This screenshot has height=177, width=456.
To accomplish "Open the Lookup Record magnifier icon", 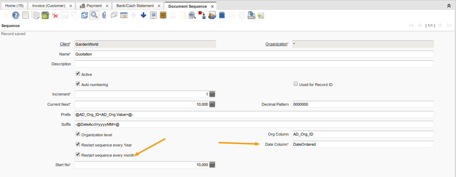I will tap(94, 15).
